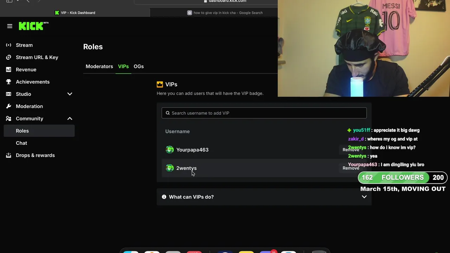The height and width of the screenshot is (253, 450).
Task: Click the Achievements trophy icon
Action: [x=9, y=82]
